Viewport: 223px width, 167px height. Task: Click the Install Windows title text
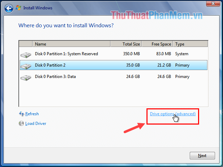(38, 8)
